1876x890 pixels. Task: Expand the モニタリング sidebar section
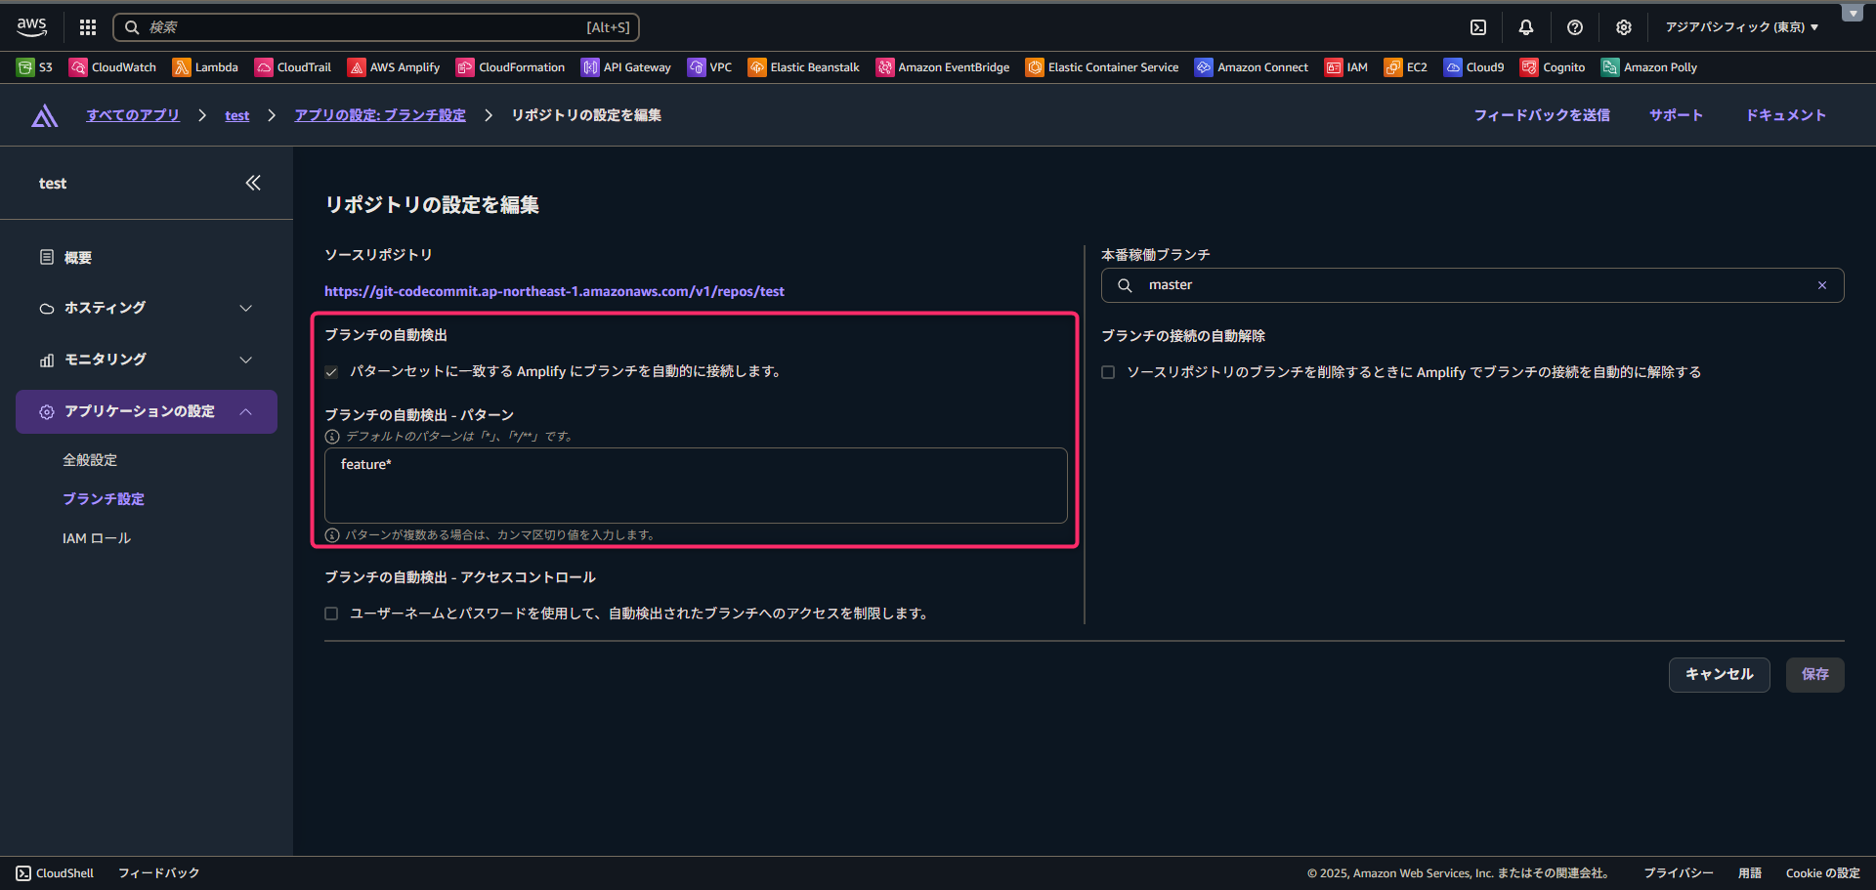[147, 360]
